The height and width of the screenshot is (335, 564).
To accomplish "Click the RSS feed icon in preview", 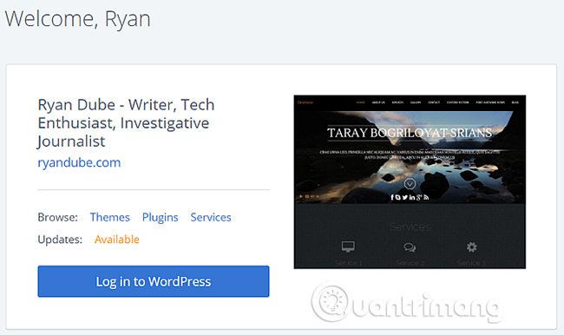I will pyautogui.click(x=426, y=197).
